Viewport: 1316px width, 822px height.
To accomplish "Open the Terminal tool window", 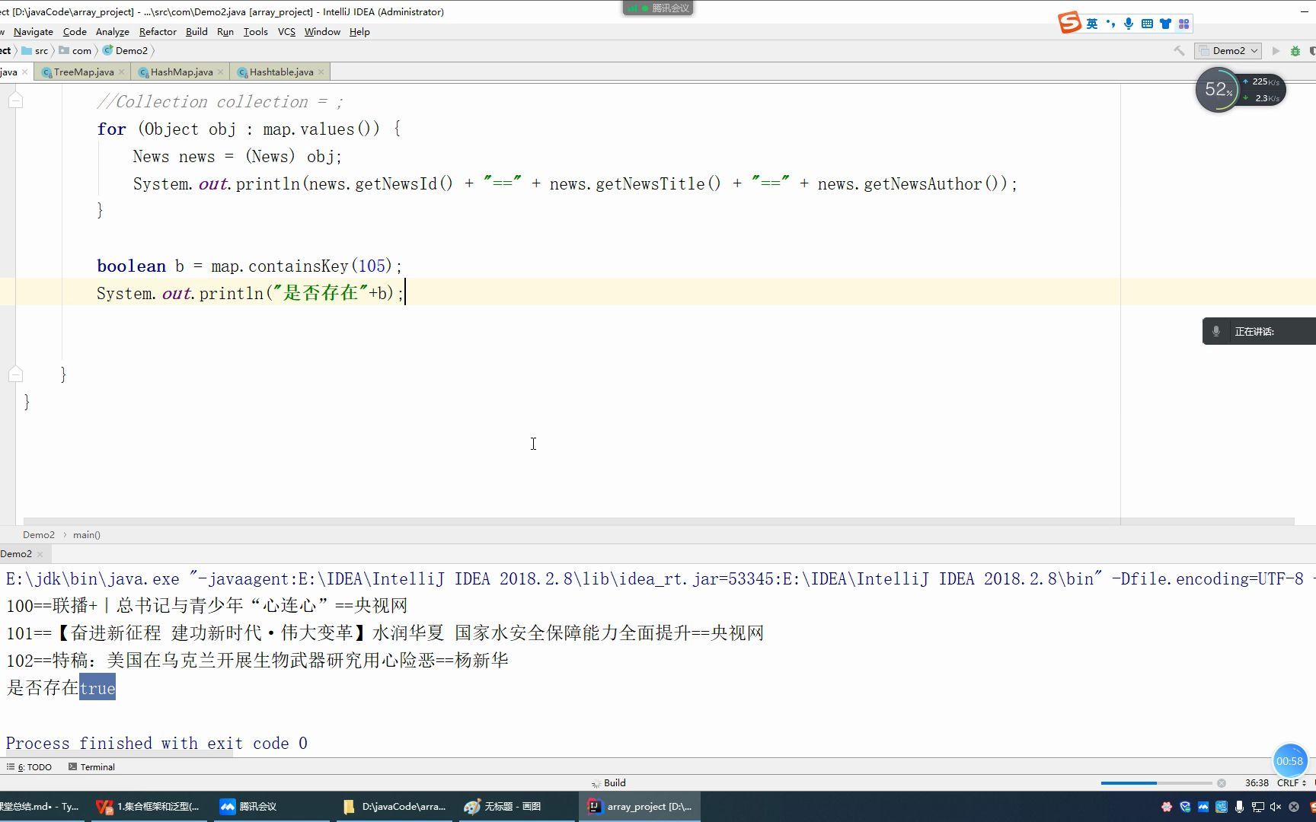I will pyautogui.click(x=91, y=766).
